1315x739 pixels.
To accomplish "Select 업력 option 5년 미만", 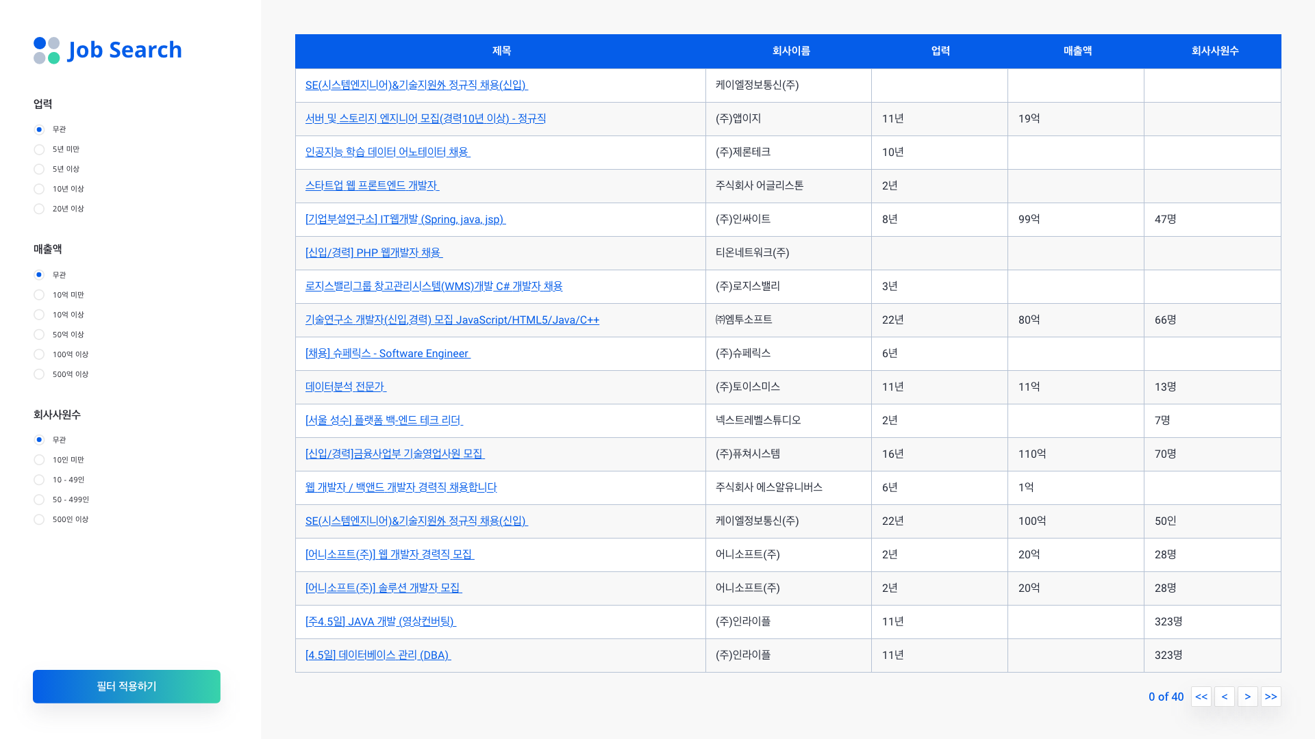I will click(39, 149).
